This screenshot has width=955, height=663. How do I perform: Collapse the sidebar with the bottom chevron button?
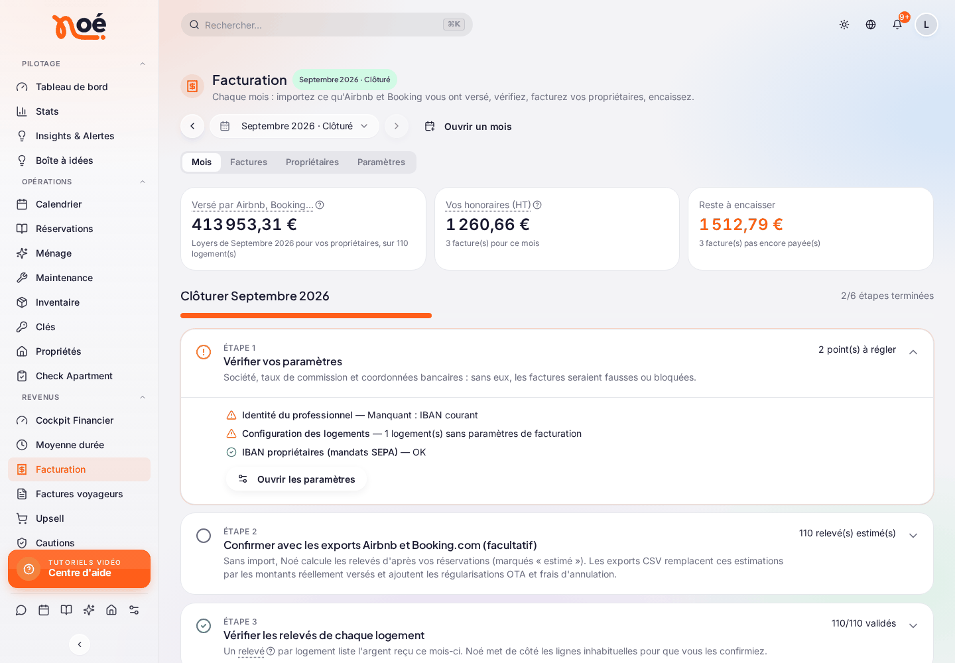80,644
